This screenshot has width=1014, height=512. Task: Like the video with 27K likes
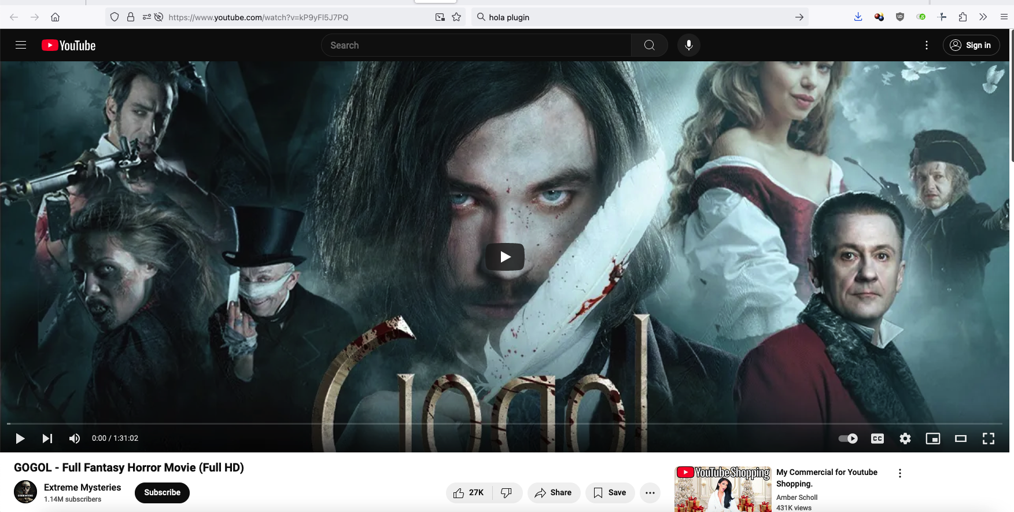pos(469,493)
